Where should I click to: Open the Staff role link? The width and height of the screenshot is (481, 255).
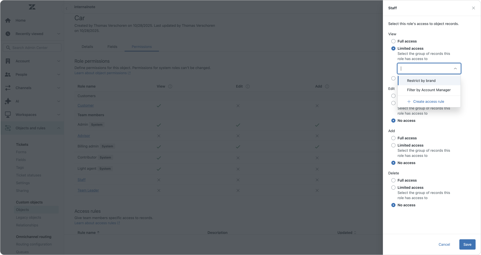pos(81,180)
